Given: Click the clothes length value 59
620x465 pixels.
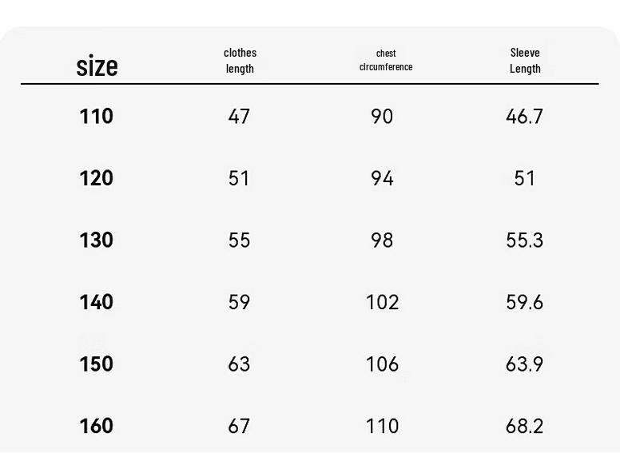Looking at the screenshot, I should click(239, 302).
